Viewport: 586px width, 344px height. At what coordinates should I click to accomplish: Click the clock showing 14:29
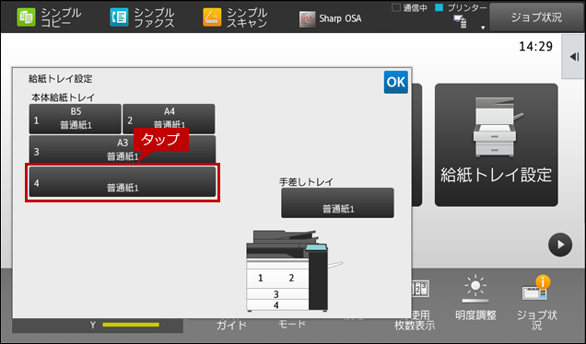[x=535, y=46]
